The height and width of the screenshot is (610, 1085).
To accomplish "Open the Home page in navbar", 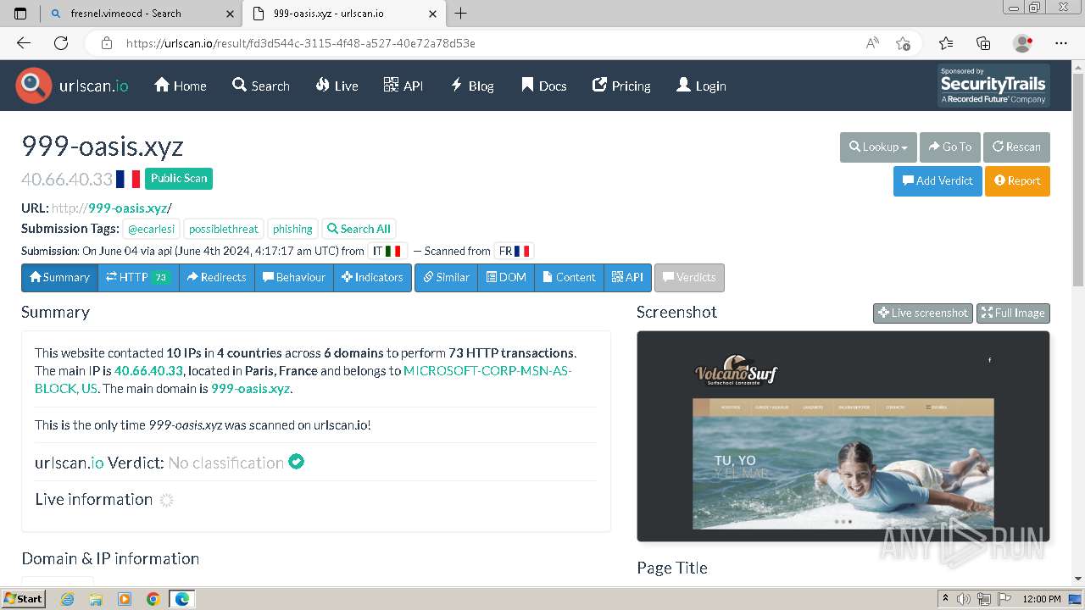I will pyautogui.click(x=181, y=86).
